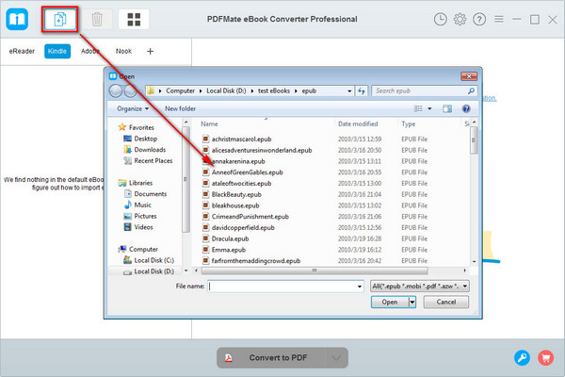Click the change view icon in dialog
Image resolution: width=565 pixels, height=377 pixels.
(x=418, y=108)
